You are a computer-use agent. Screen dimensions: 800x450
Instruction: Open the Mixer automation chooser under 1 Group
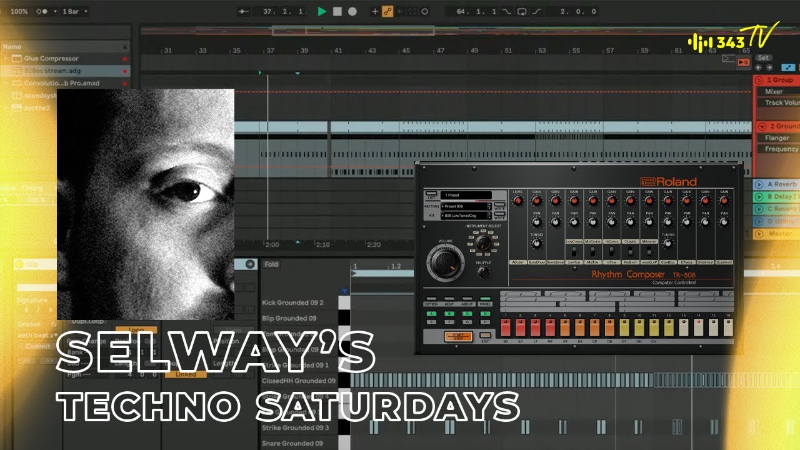click(x=778, y=91)
